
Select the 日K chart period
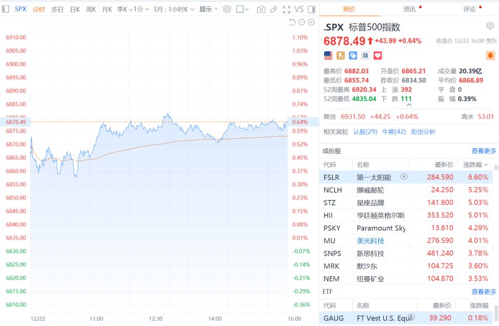click(x=75, y=9)
